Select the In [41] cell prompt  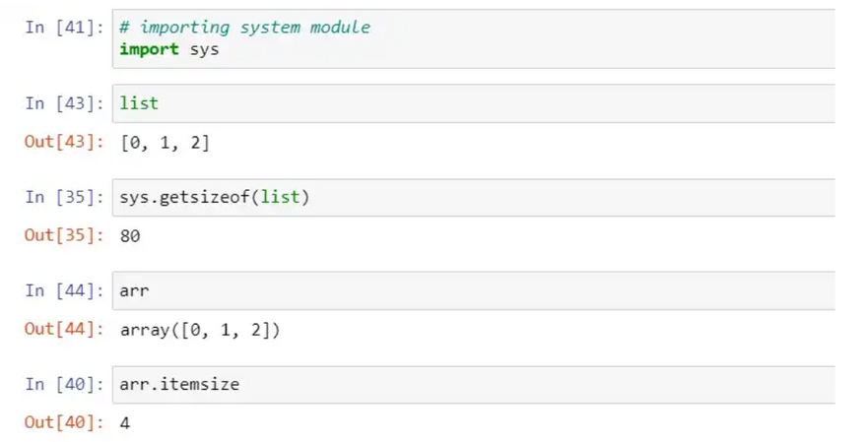(x=63, y=28)
